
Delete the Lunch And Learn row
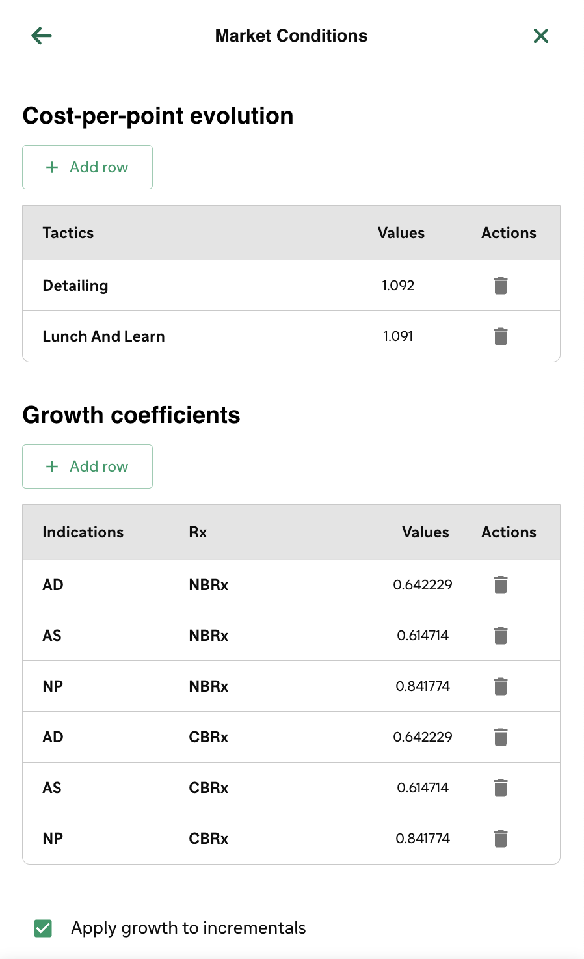coord(501,336)
